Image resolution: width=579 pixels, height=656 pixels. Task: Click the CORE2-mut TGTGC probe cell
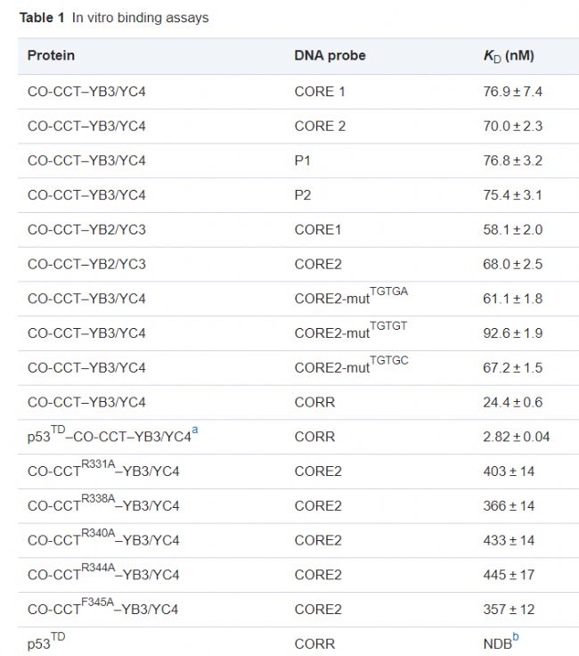352,365
